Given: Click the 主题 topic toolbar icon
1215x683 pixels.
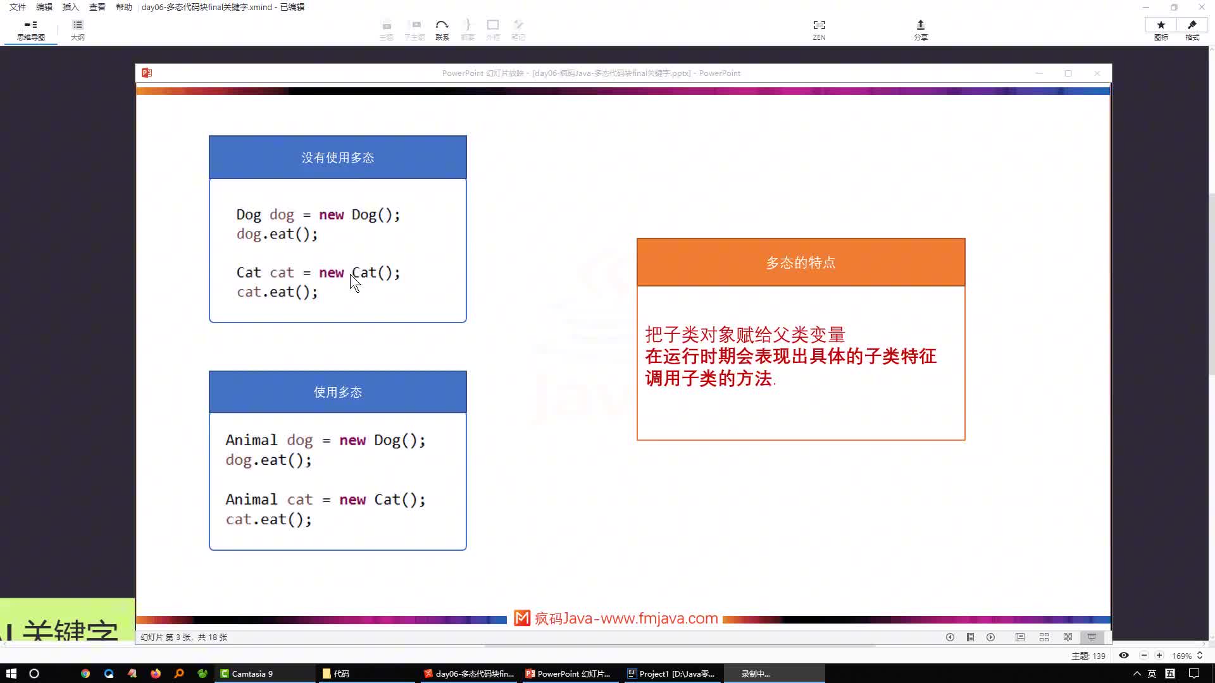Looking at the screenshot, I should click(386, 30).
